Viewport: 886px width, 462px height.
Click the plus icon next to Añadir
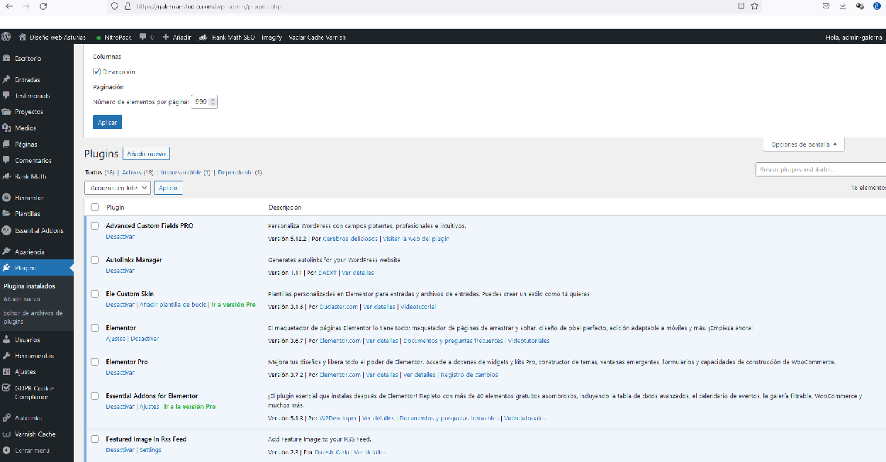[166, 37]
